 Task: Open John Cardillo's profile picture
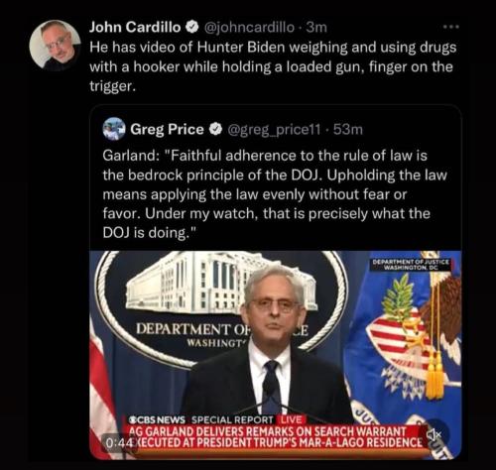55,46
